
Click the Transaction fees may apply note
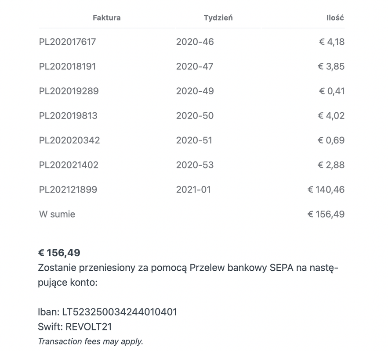(91, 341)
